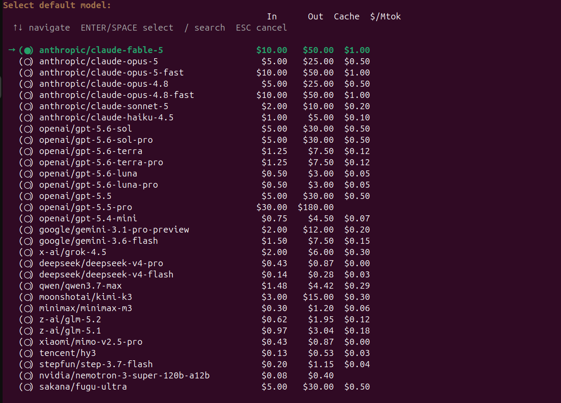The height and width of the screenshot is (403, 561).
Task: Pick the anthropic/claude-opus-4.8 radio button
Action: coord(26,84)
